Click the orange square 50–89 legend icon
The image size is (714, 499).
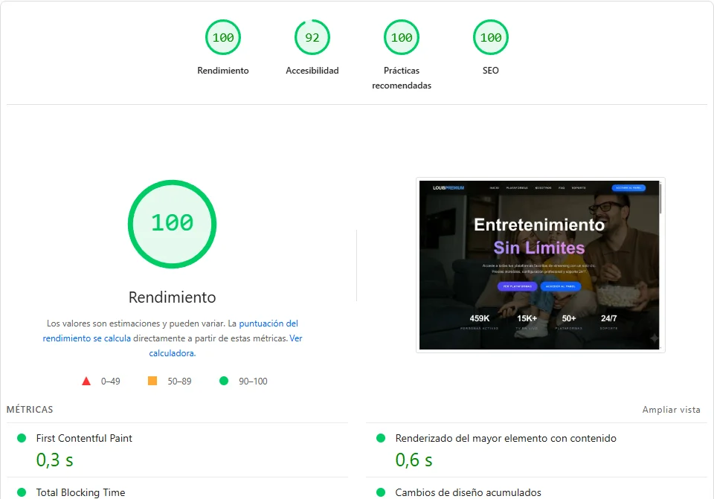tap(152, 381)
